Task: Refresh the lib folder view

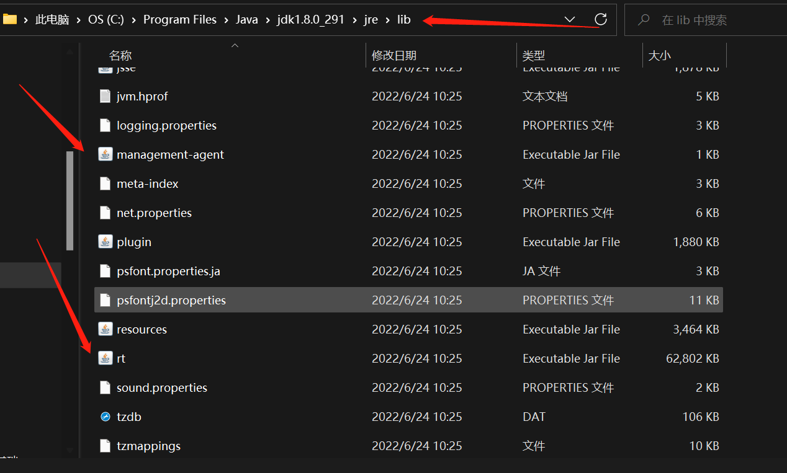Action: point(600,19)
